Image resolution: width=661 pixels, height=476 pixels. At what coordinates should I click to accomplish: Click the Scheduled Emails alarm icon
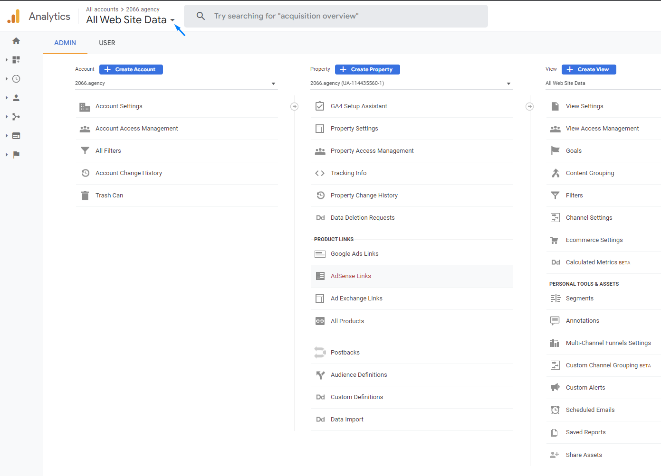coord(555,410)
